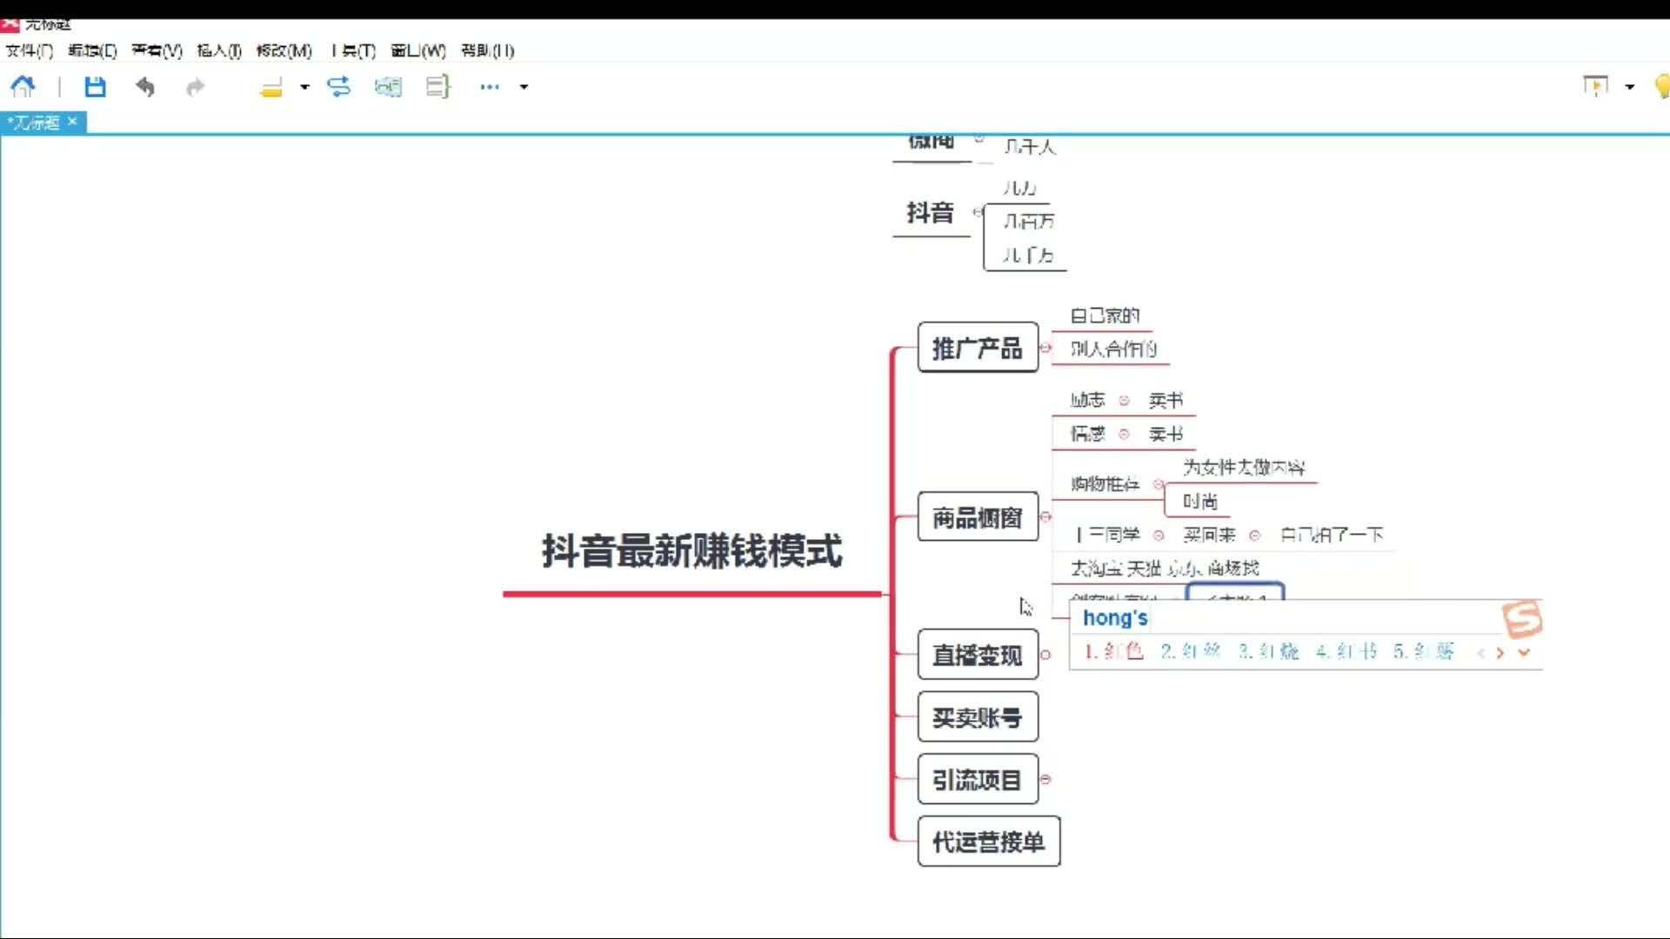The height and width of the screenshot is (939, 1670).
Task: Select the 买卖账号 topic node
Action: (x=978, y=717)
